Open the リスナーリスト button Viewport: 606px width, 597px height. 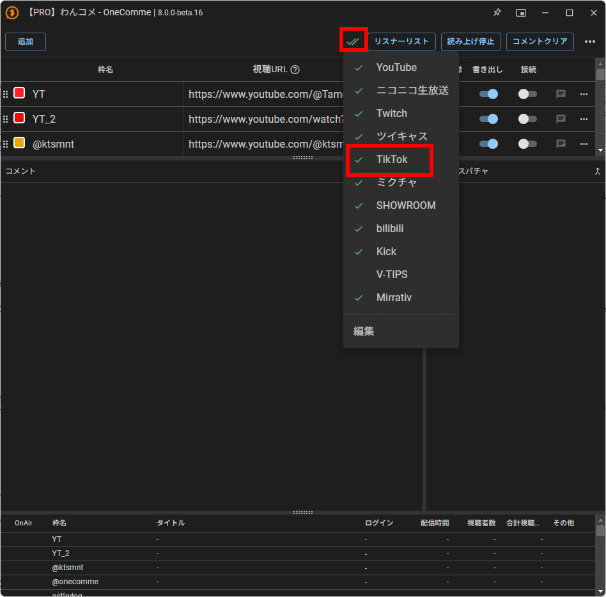(x=401, y=42)
